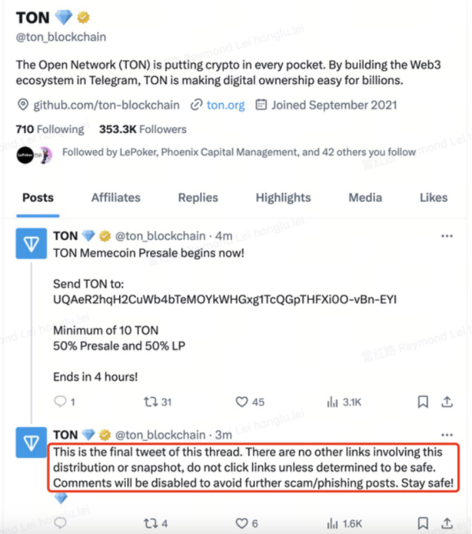Image resolution: width=472 pixels, height=534 pixels.
Task: View analytics of the Memecoin Presale post
Action: pos(332,401)
